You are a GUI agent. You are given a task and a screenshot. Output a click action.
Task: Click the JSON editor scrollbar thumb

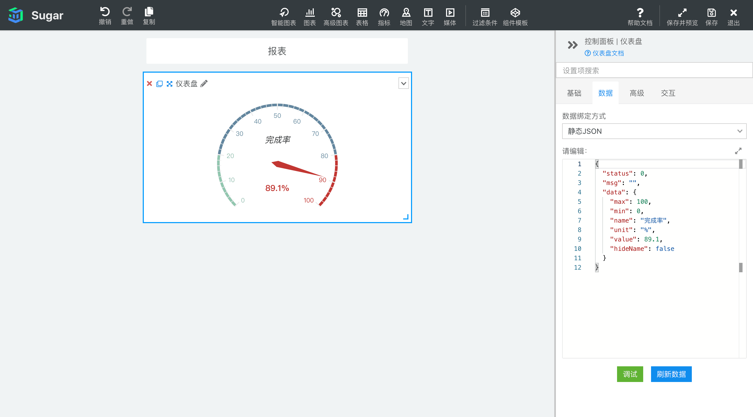(740, 164)
